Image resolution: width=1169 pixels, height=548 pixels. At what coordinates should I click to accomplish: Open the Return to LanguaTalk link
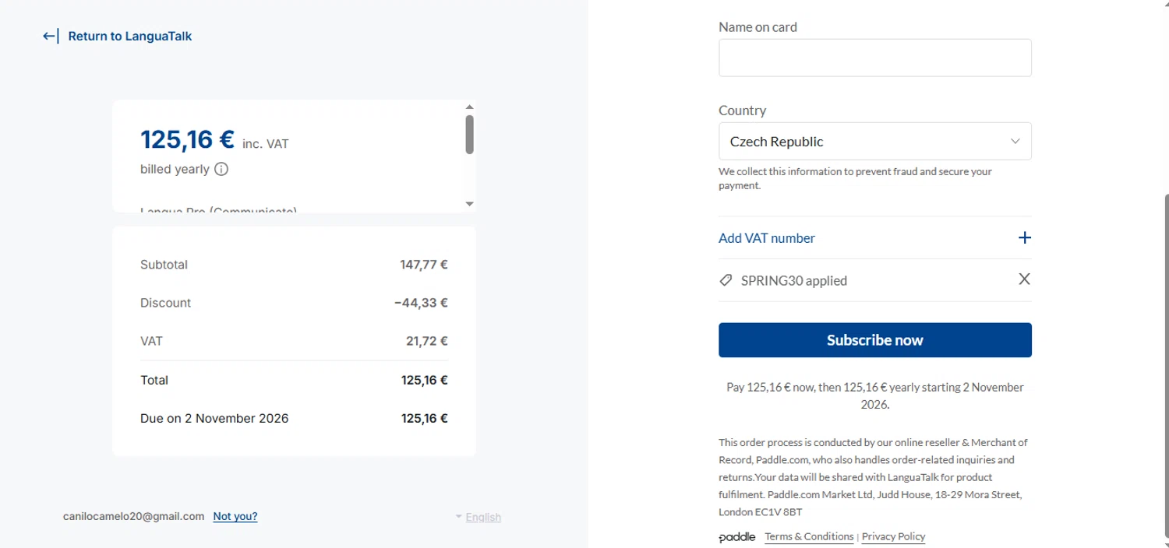click(x=129, y=36)
